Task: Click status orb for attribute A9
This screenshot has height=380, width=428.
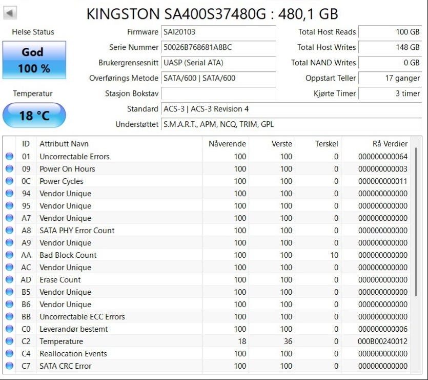Action: [9, 242]
